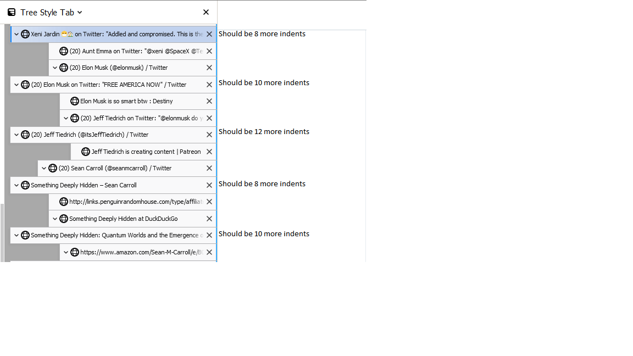Collapse Something Deeply Hidden – Sean Carroll tree
This screenshot has width=633, height=356.
click(x=16, y=185)
